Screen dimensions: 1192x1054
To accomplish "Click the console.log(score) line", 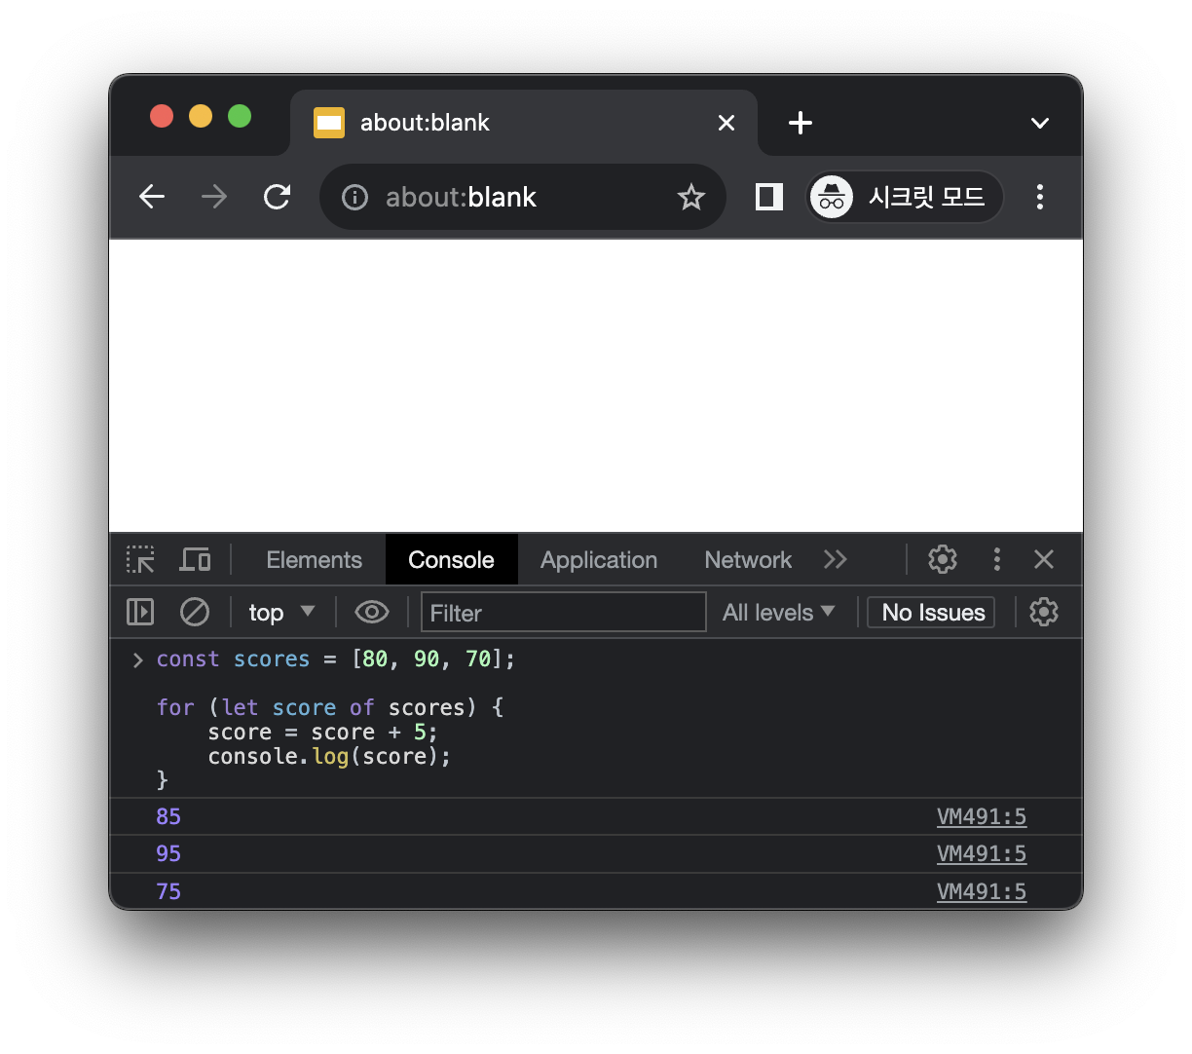I will 329,757.
